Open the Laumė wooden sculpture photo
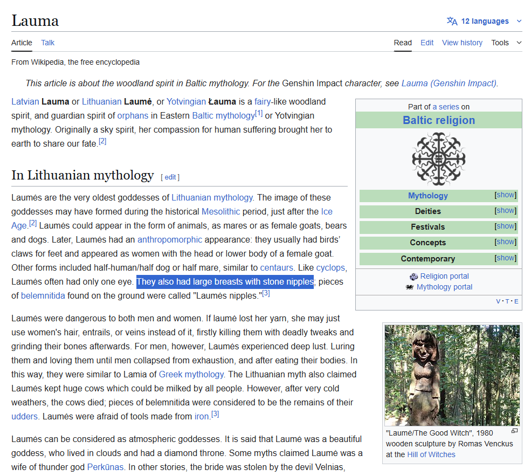 (452, 375)
